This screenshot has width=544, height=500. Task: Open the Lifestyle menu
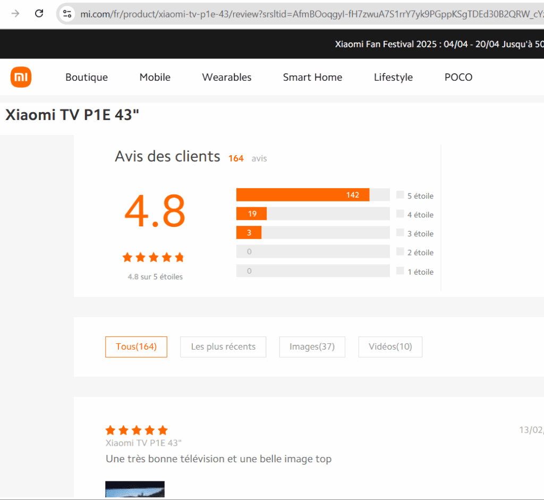(x=393, y=78)
